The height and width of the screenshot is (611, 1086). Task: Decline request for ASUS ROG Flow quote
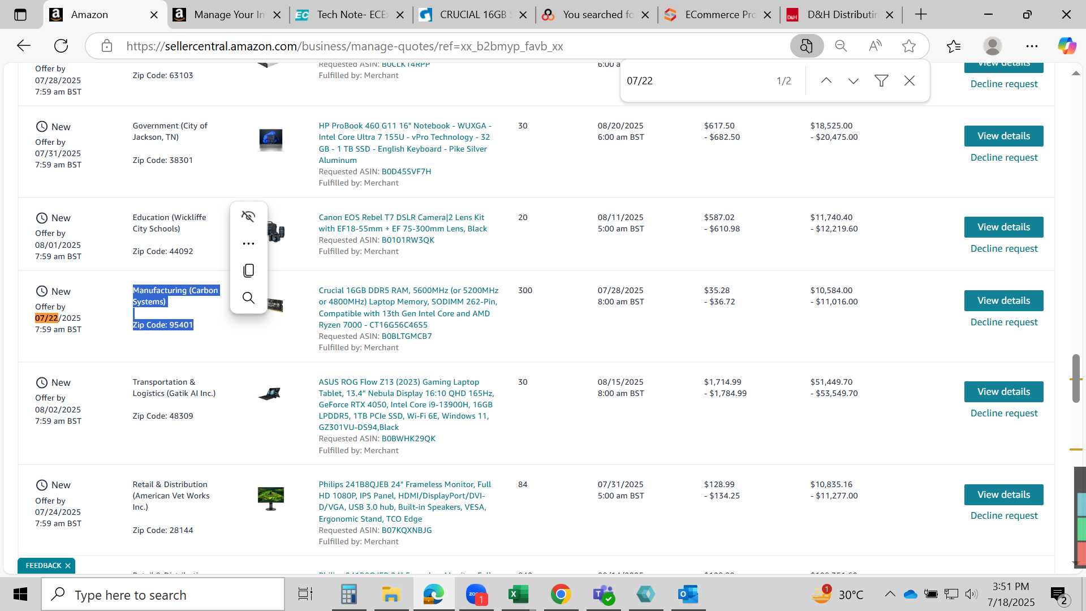1003,413
